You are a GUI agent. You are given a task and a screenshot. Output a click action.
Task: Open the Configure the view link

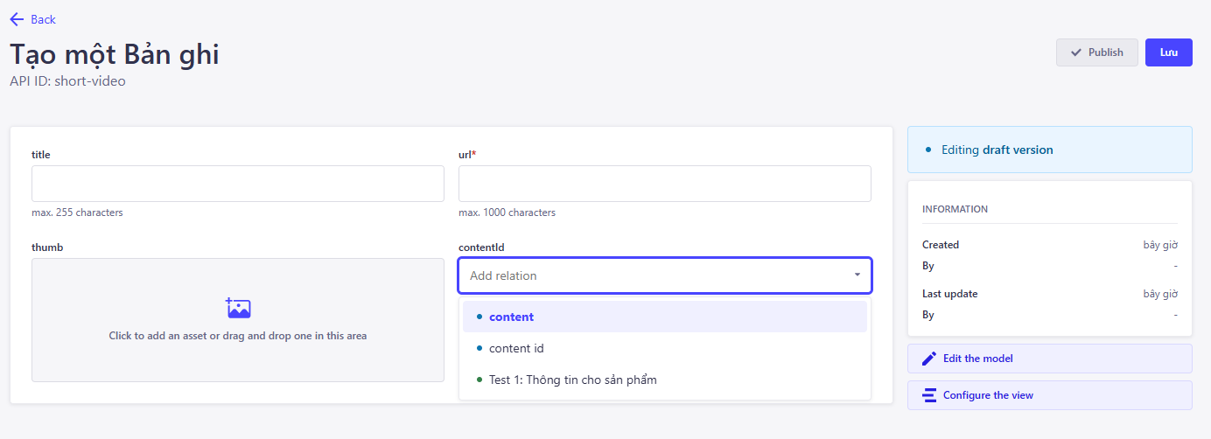(x=1050, y=395)
